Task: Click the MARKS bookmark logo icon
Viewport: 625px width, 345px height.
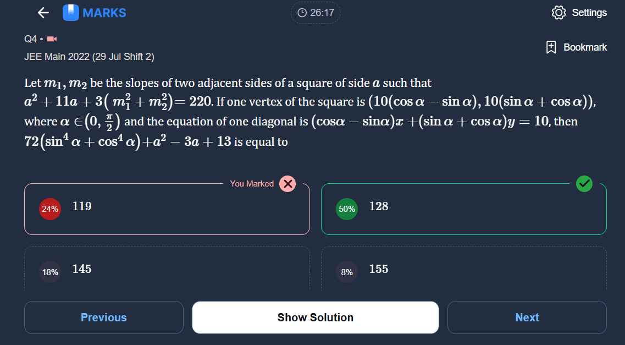Action: coord(71,13)
